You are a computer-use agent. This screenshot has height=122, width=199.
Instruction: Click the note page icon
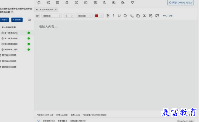86,2
